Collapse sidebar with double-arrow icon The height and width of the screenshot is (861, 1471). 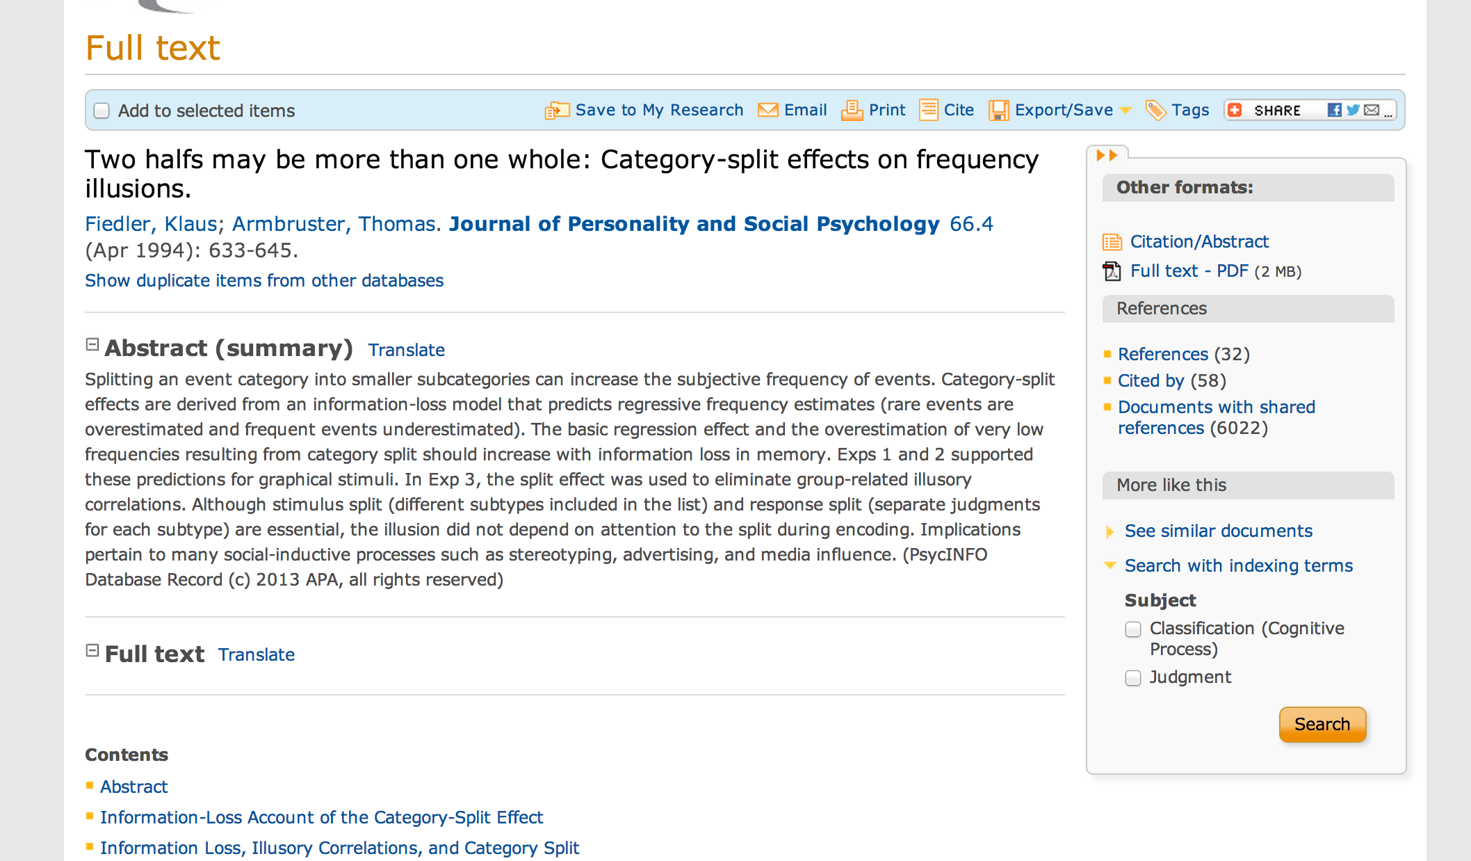tap(1107, 155)
